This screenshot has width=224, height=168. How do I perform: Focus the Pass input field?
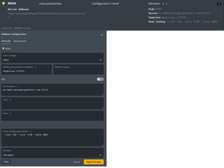(52, 116)
